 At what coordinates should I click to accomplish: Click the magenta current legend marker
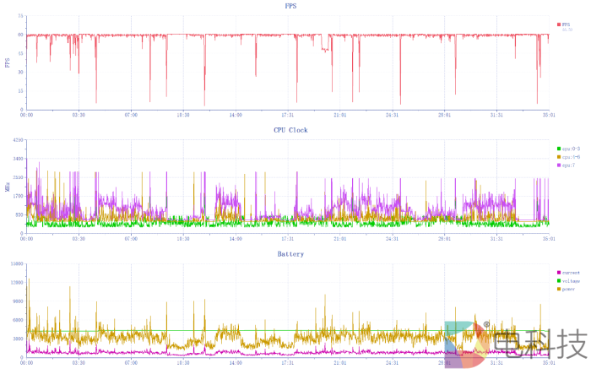(x=559, y=273)
